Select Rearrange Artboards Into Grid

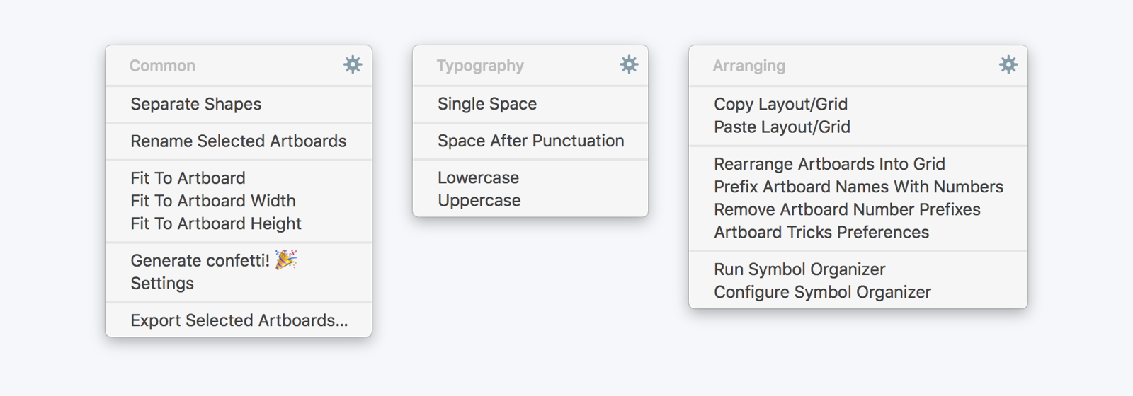829,164
